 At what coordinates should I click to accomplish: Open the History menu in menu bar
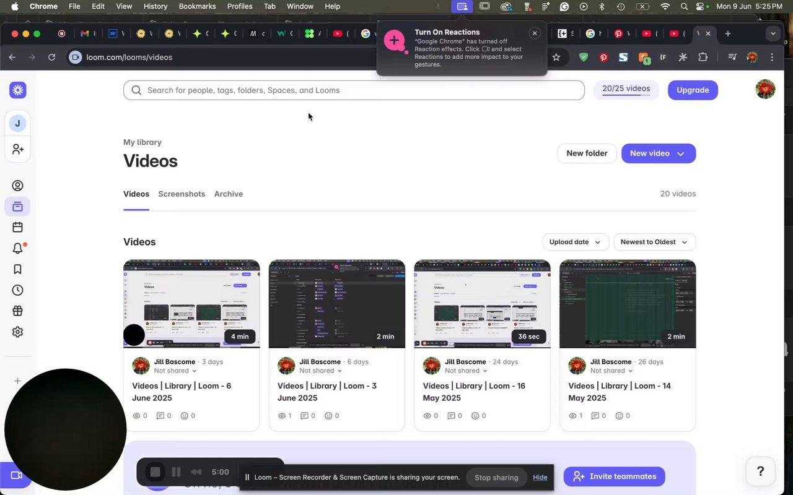156,6
